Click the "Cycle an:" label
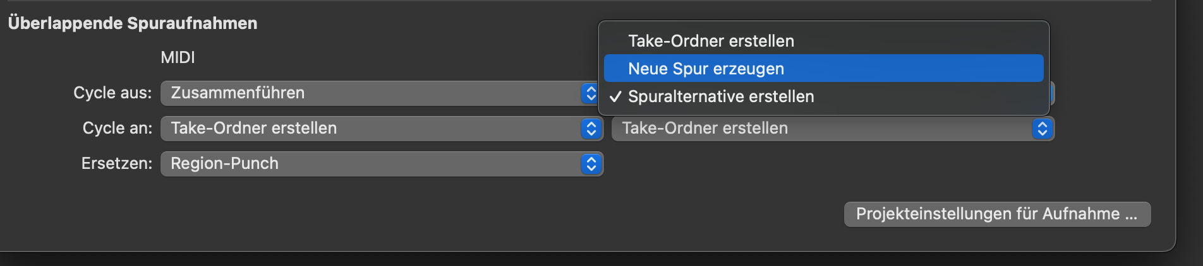Screen dimensions: 1203x266 (117, 129)
